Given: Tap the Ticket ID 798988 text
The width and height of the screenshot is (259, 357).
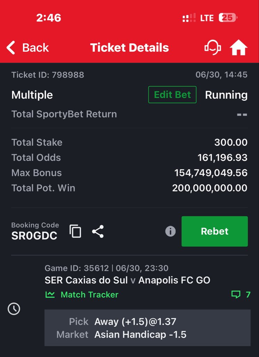Looking at the screenshot, I should click(48, 75).
